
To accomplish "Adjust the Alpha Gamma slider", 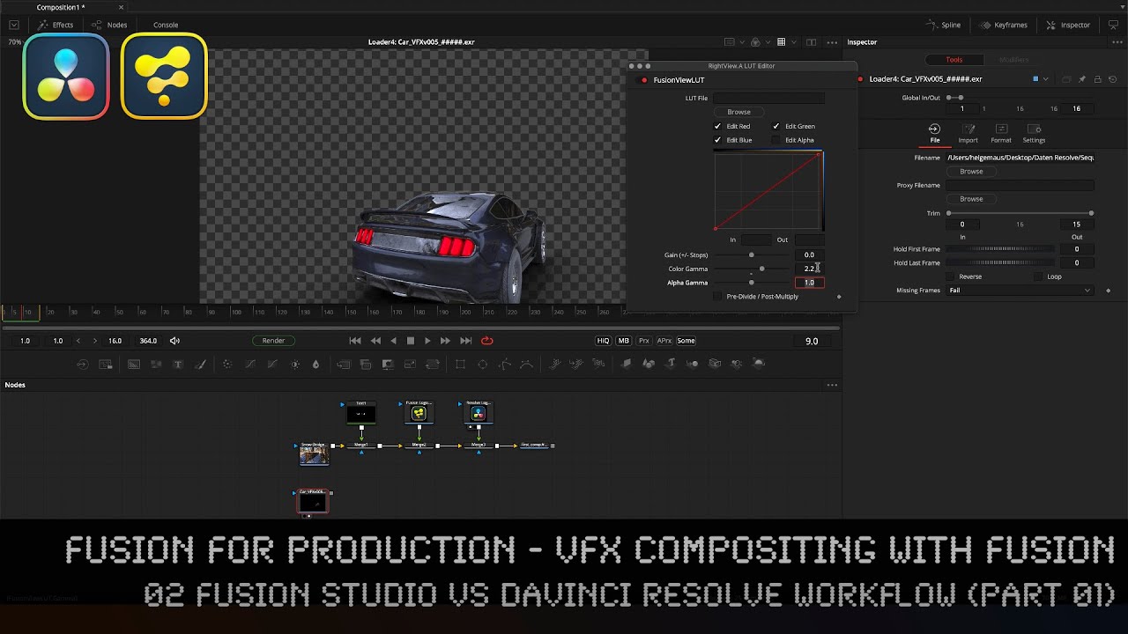I will pyautogui.click(x=751, y=283).
